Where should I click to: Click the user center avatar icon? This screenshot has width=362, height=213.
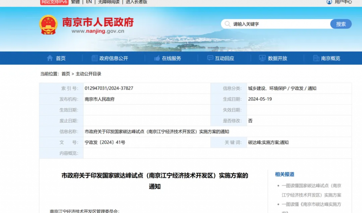pyautogui.click(x=329, y=2)
